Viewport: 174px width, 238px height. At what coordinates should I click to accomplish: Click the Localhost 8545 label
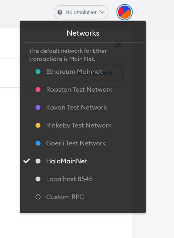tap(69, 179)
